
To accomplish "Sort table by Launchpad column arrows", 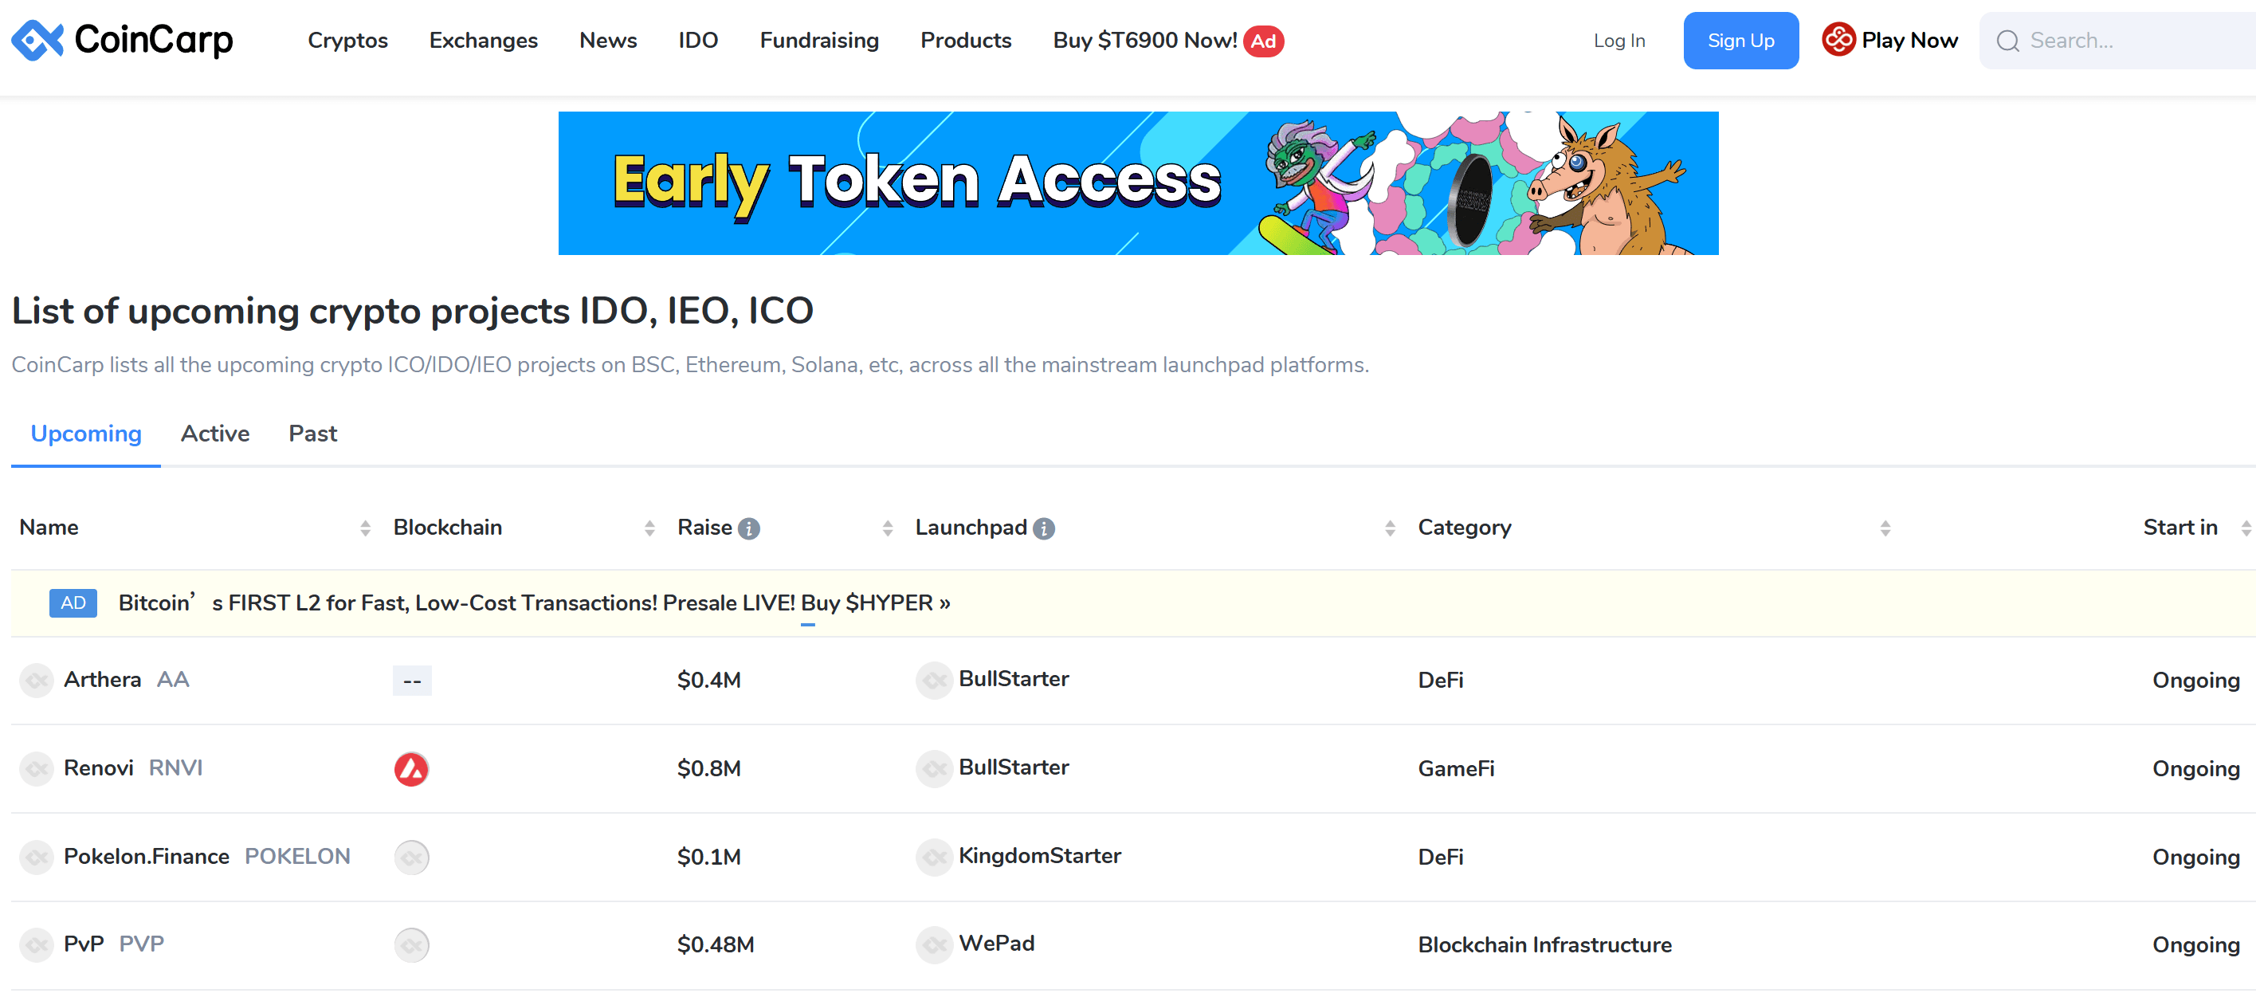I will click(1390, 528).
